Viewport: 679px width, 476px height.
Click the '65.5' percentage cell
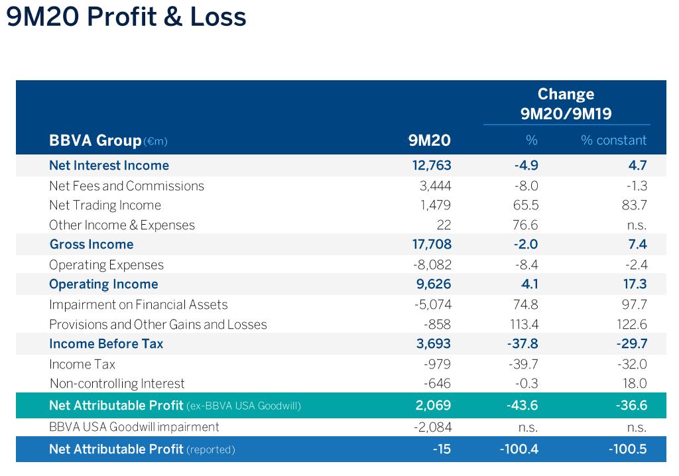[526, 206]
